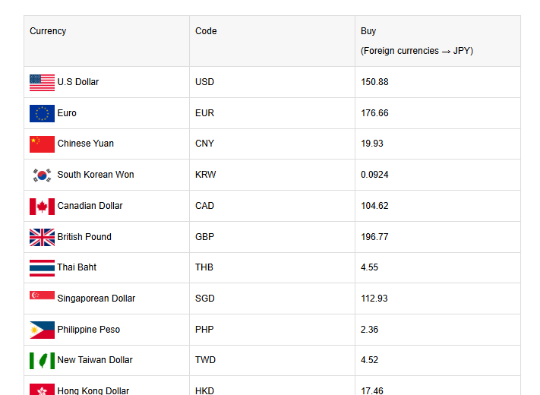Click the Philippine Peso flag icon
Screen dimensions: 540x395
pos(42,330)
